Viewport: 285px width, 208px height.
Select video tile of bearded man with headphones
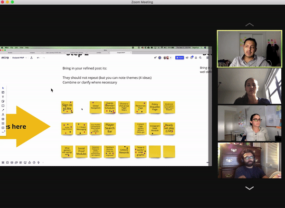[249, 161]
